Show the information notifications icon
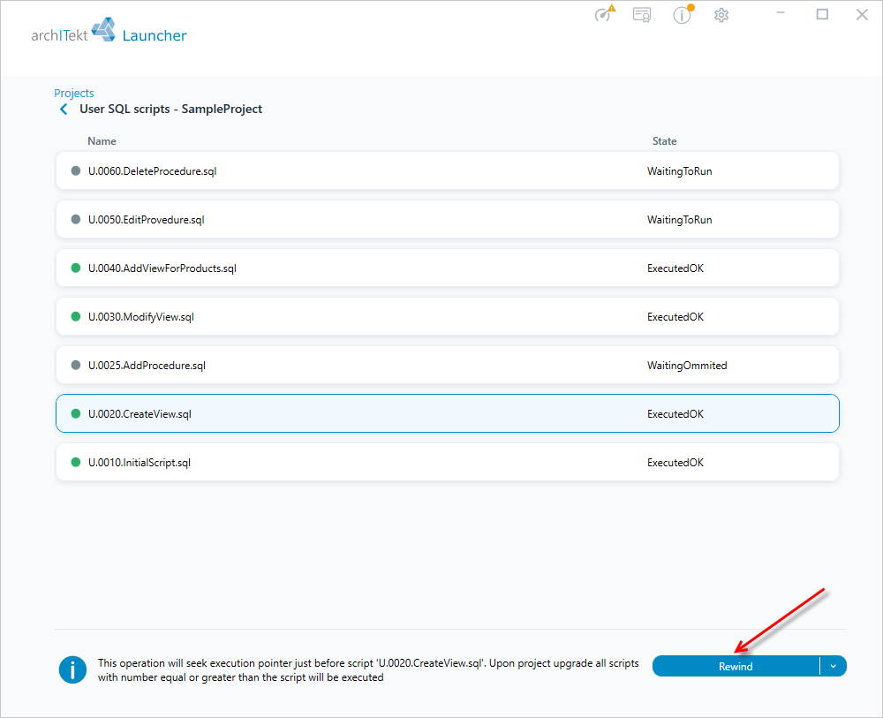This screenshot has width=883, height=718. (683, 14)
